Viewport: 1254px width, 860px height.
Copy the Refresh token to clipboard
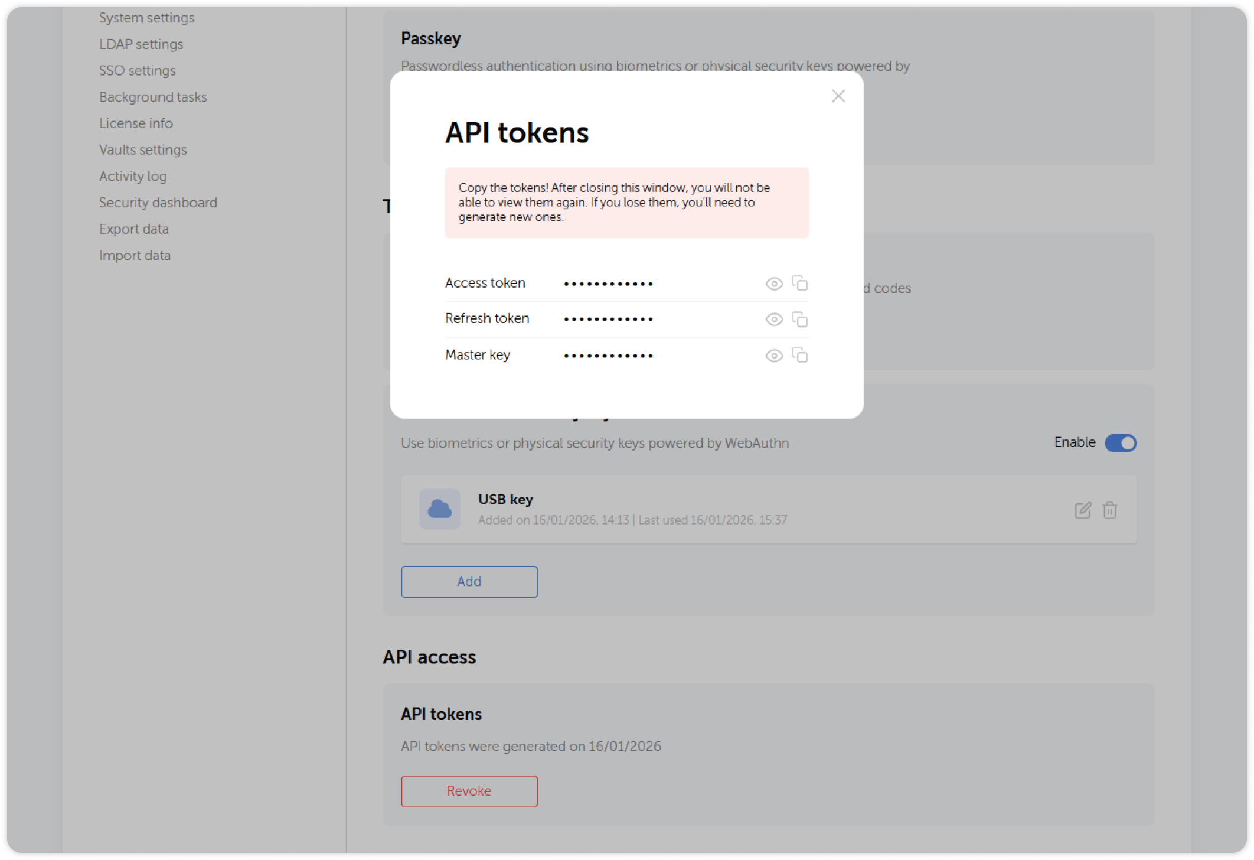[x=801, y=319]
